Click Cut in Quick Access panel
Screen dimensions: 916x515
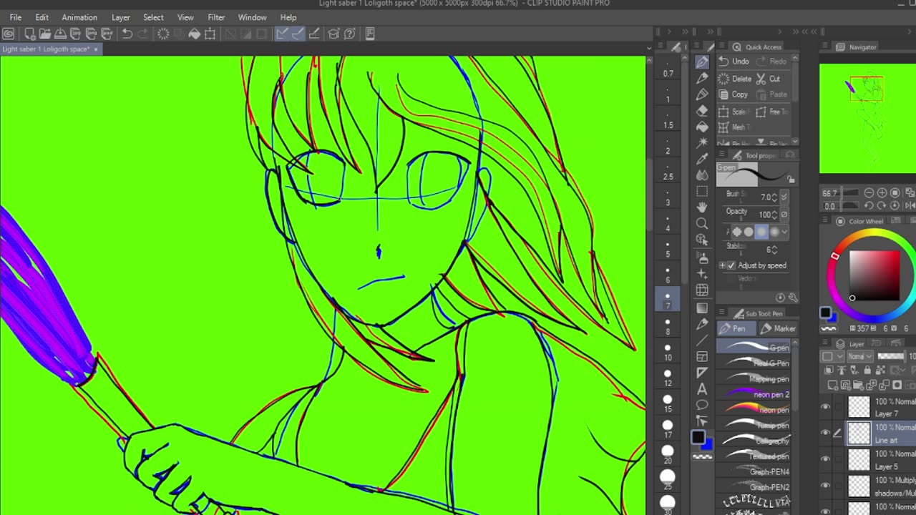769,79
